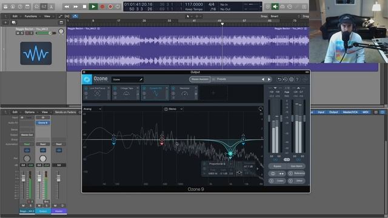Adjust the track header volume slider
The image size is (388, 218).
coord(46,33)
